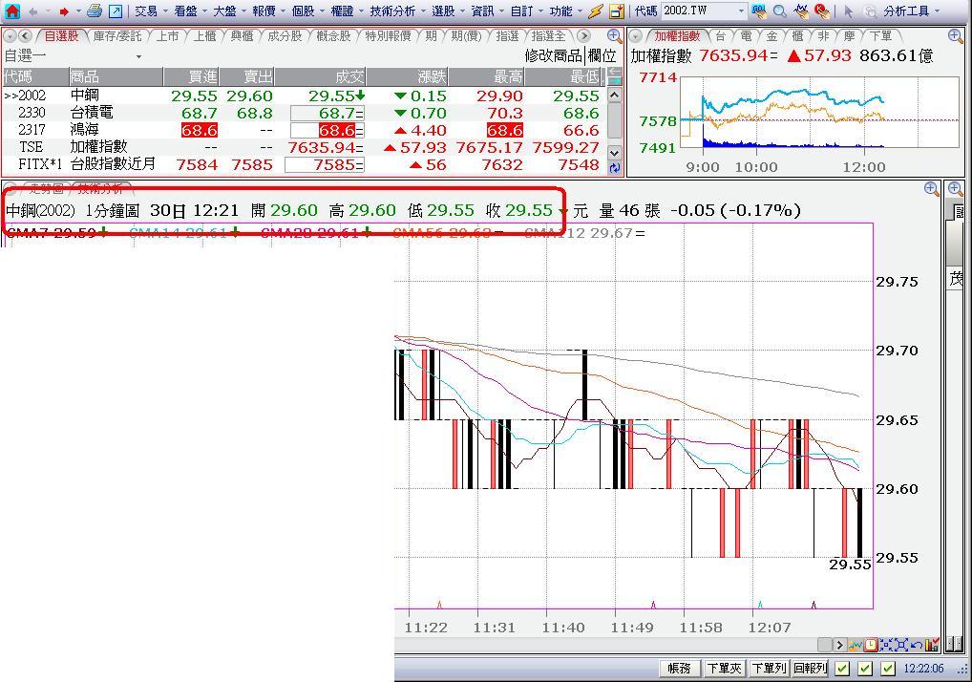Switch to the 庫存/委託 tab
This screenshot has width=972, height=682.
point(117,36)
